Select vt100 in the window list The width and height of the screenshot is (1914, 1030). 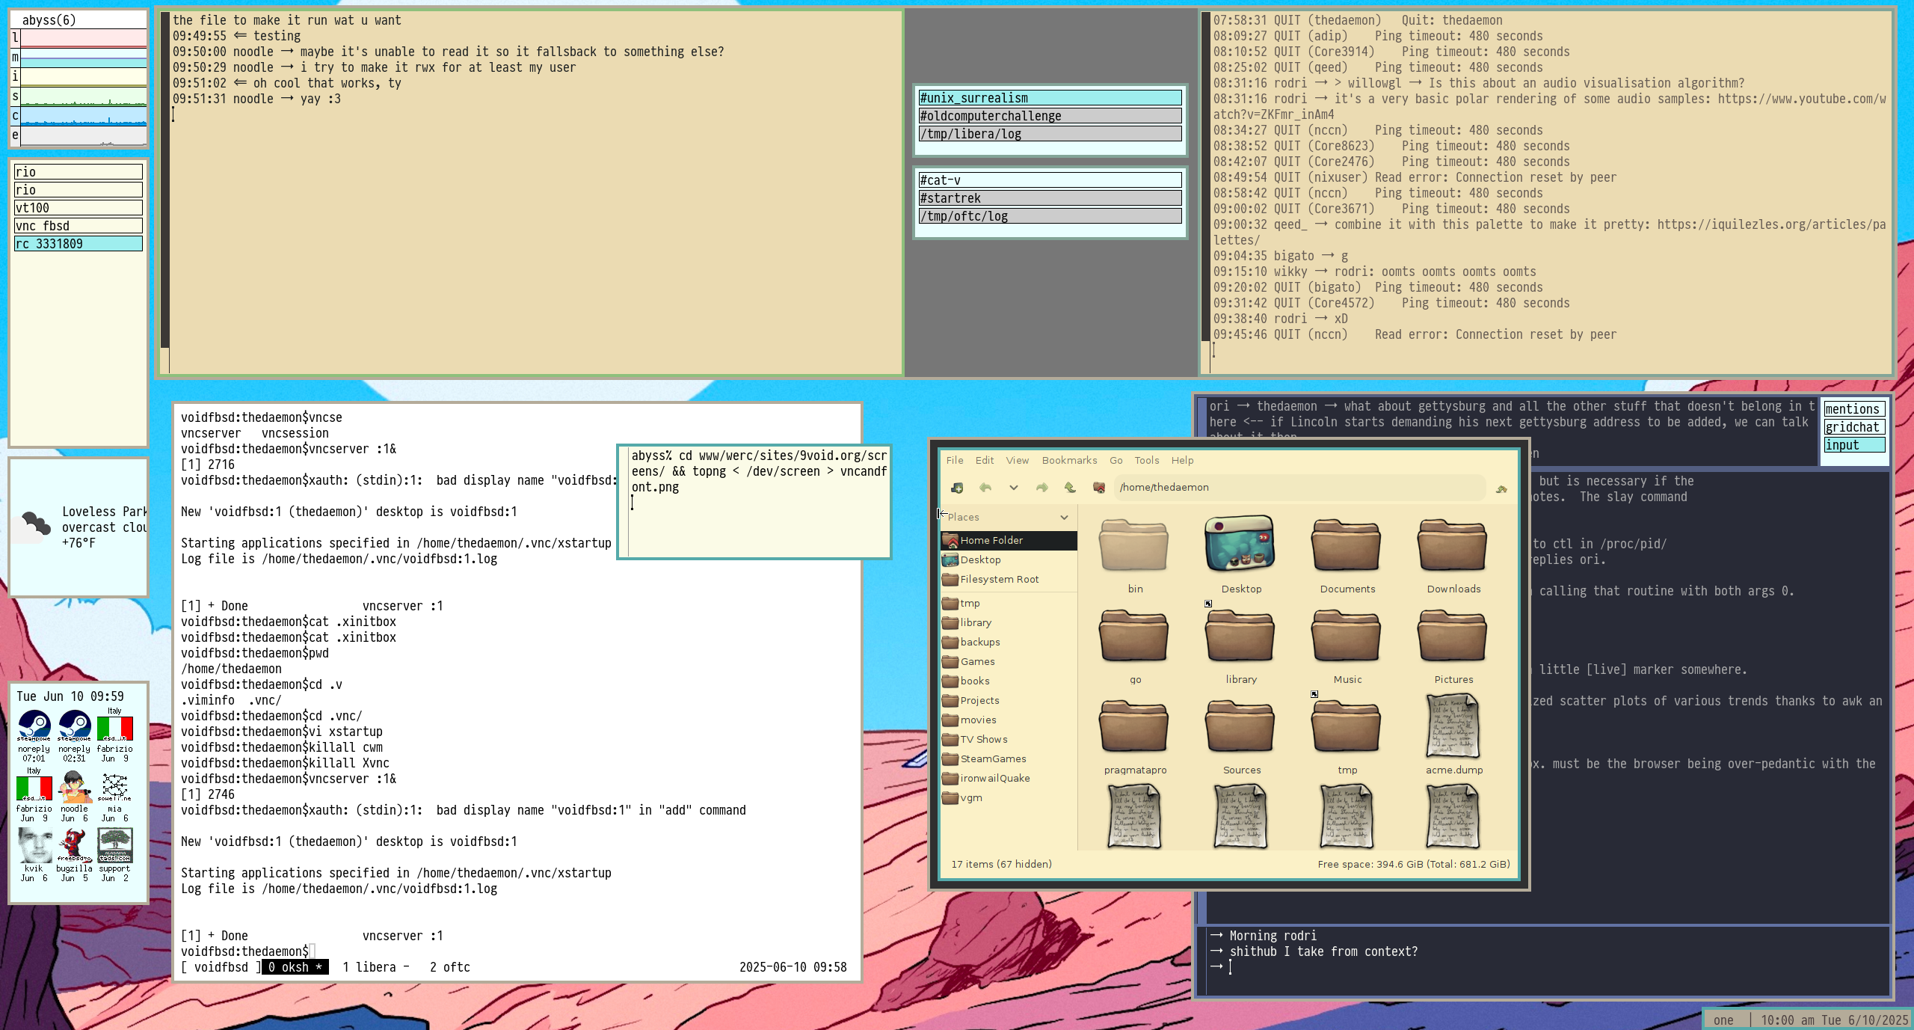[x=78, y=208]
